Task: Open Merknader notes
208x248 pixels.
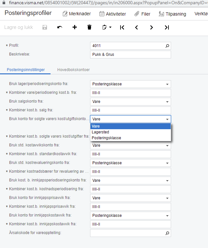Action: click(77, 14)
